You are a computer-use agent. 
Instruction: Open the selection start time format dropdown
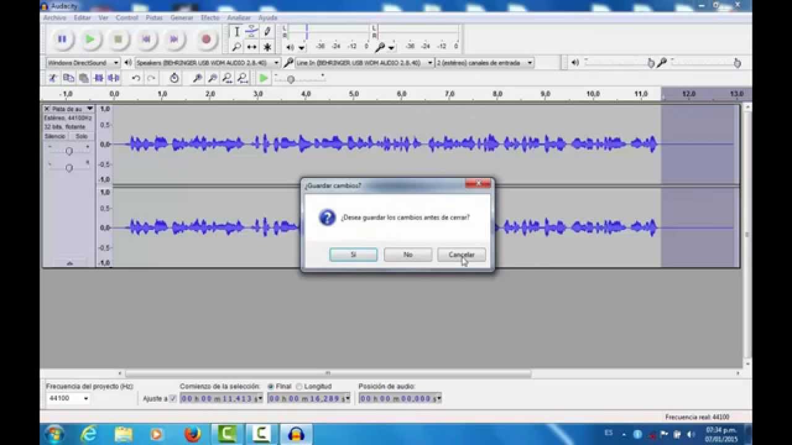click(x=260, y=399)
